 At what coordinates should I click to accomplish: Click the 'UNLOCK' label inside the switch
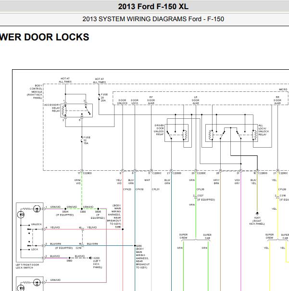(x=37, y=224)
